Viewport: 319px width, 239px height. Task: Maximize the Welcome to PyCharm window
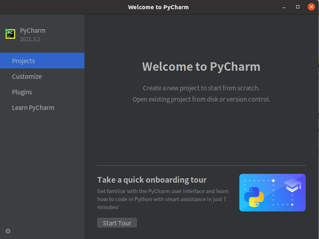(x=298, y=7)
